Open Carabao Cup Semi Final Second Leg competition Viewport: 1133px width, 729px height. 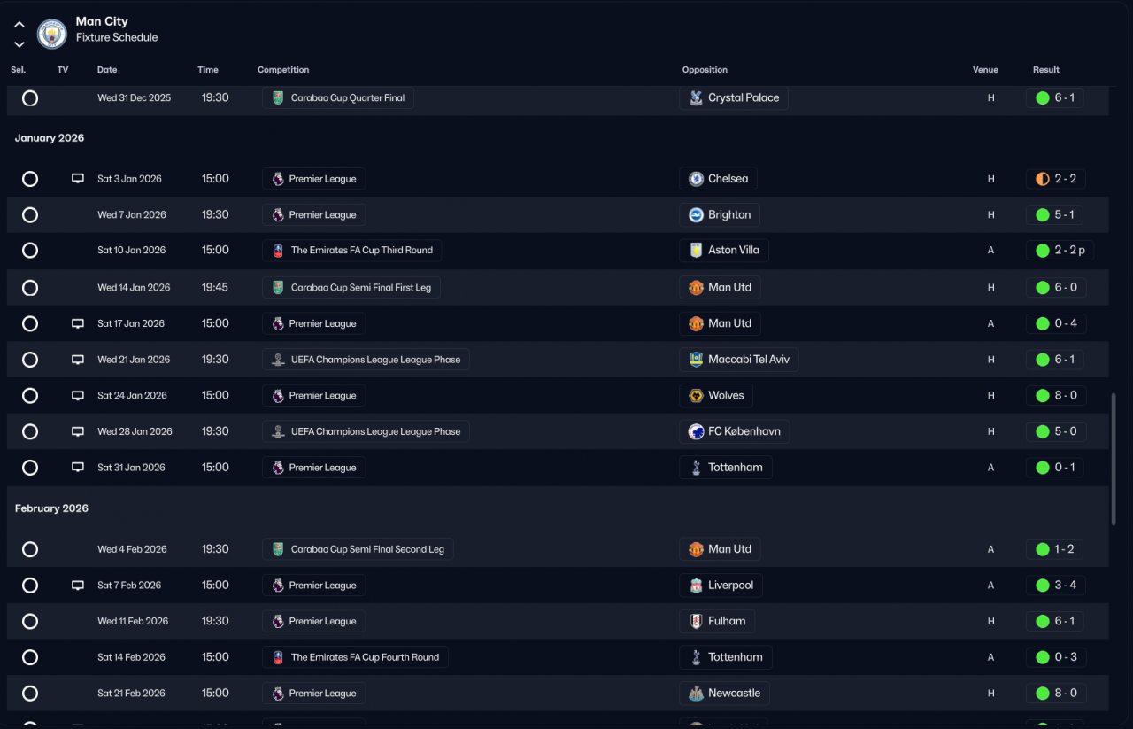[358, 549]
